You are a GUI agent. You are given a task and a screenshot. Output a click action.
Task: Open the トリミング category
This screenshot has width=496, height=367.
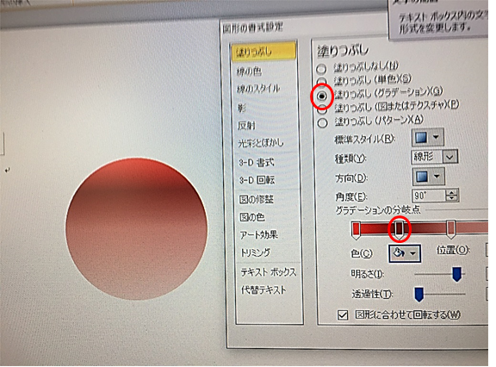(256, 252)
